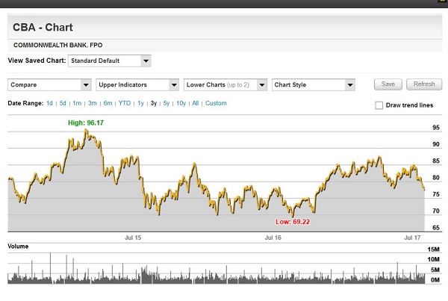Viewport: 448px width, 301px height.
Task: Choose the 3m date range
Action: pos(93,103)
